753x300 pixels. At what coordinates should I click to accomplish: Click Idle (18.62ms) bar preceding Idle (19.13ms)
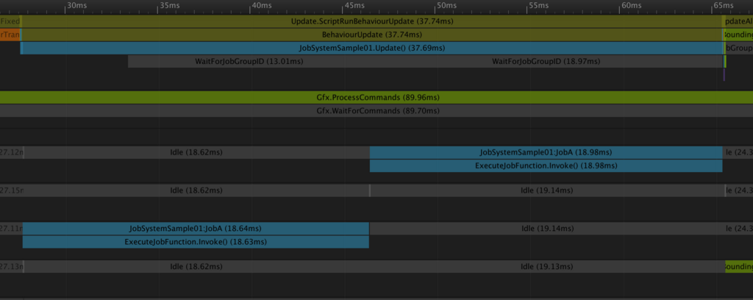point(196,266)
